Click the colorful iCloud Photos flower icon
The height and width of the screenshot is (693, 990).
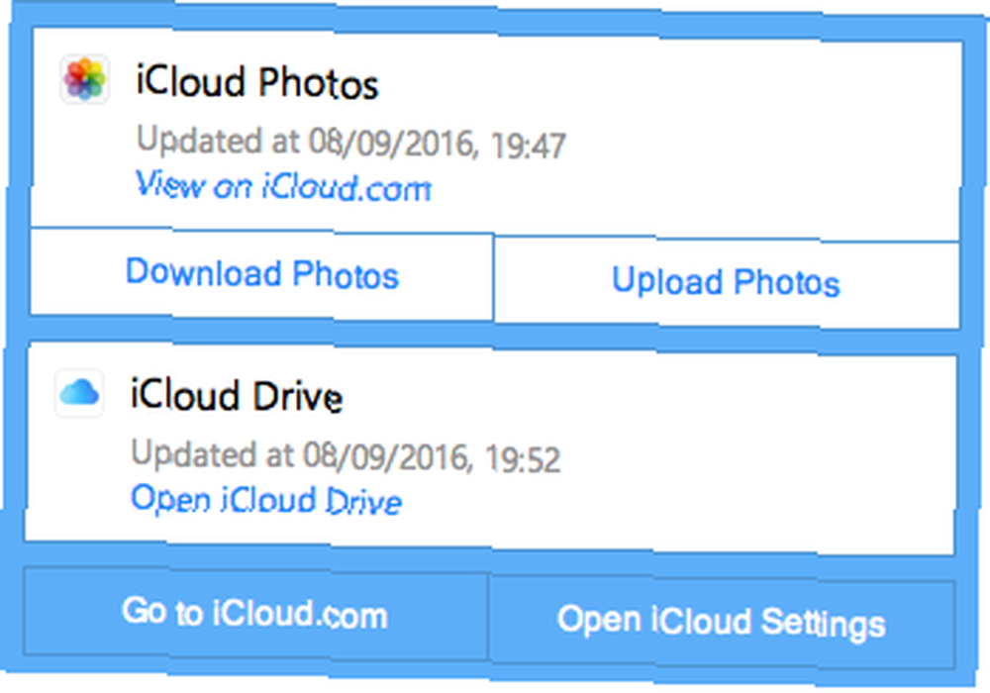click(x=84, y=79)
